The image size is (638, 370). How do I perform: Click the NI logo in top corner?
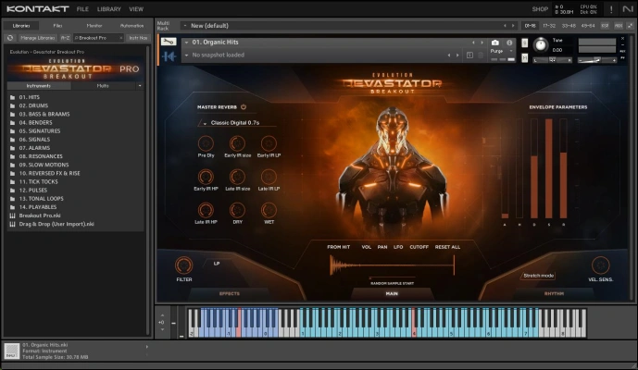pos(628,9)
